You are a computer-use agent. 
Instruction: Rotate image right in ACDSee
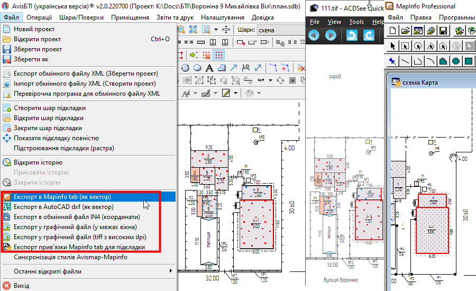(x=369, y=35)
